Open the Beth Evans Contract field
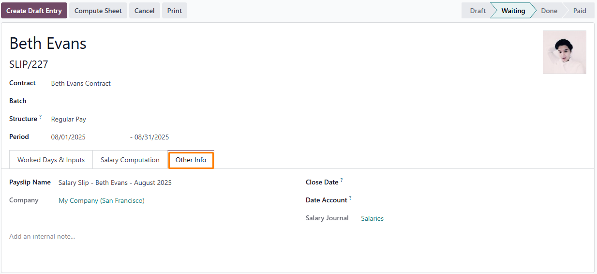This screenshot has height=274, width=597. [x=168, y=83]
